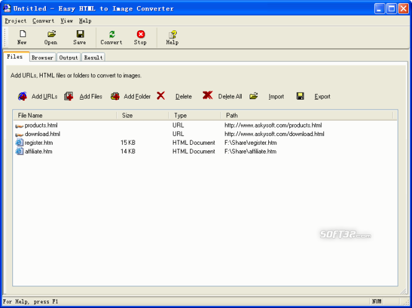This screenshot has height=308, width=412.
Task: Click the Export button label
Action: click(x=322, y=96)
